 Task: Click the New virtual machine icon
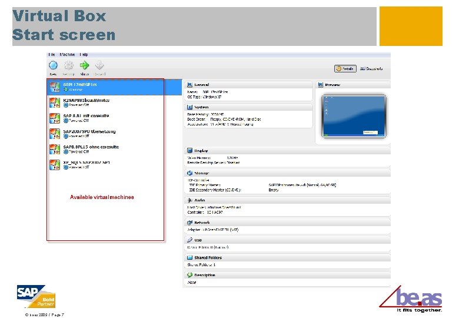[x=54, y=65]
